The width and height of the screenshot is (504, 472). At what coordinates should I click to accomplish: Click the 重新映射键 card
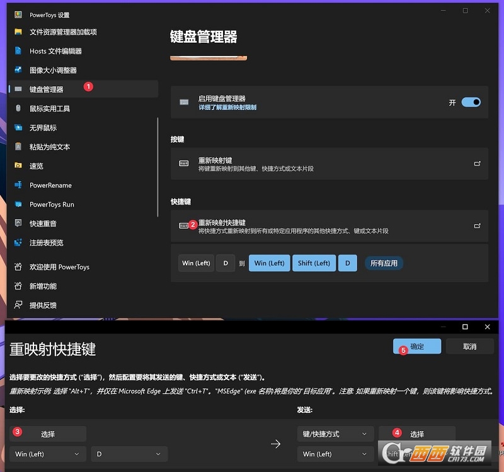tap(329, 164)
